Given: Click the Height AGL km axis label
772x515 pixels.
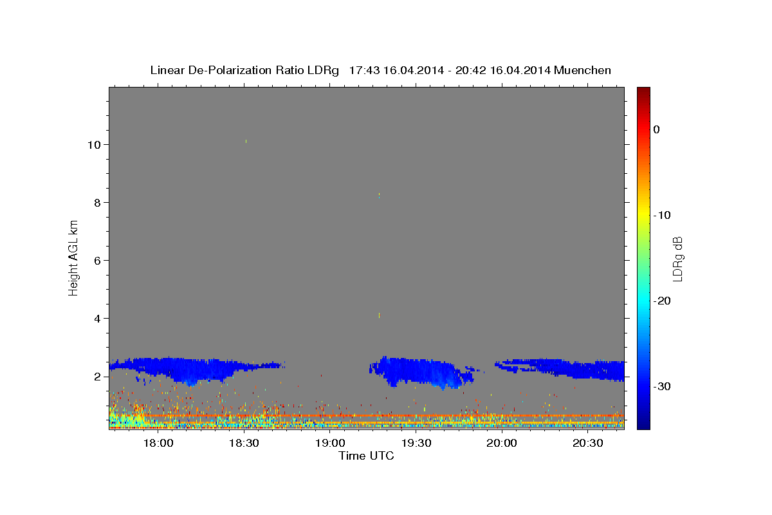Looking at the screenshot, I should [73, 257].
